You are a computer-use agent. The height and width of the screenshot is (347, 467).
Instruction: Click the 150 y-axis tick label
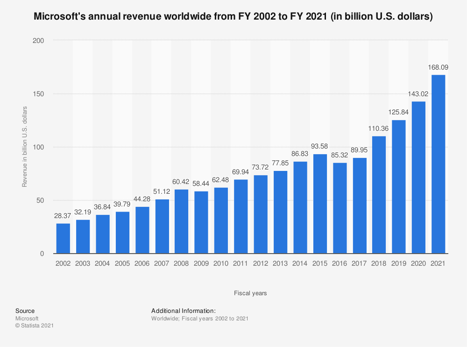coord(38,94)
